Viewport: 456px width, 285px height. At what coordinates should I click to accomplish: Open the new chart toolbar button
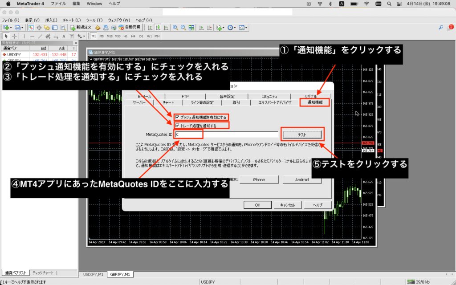pyautogui.click(x=7, y=28)
